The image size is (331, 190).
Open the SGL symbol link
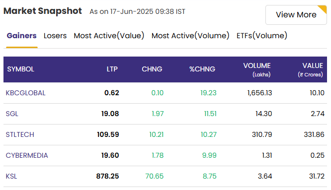[x=12, y=114]
